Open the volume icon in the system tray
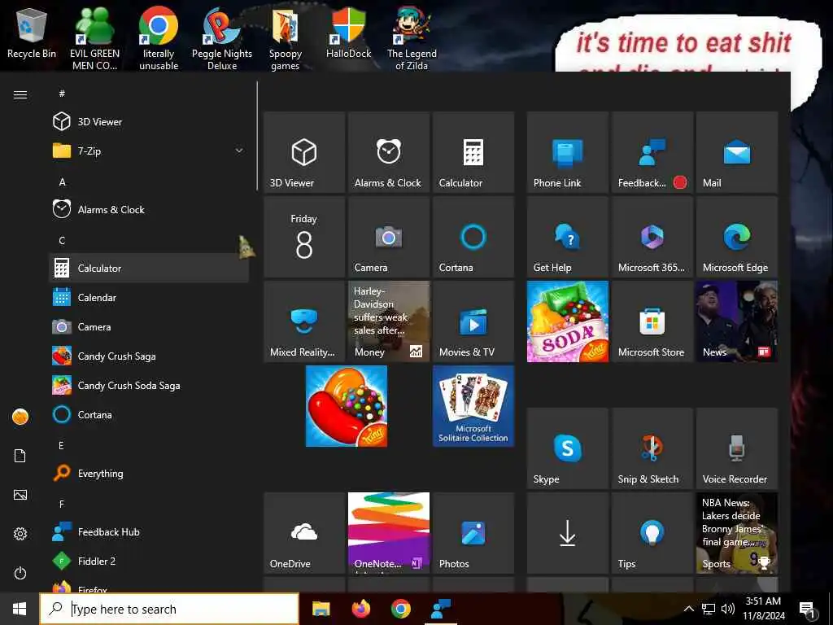Image resolution: width=833 pixels, height=625 pixels. (x=728, y=609)
